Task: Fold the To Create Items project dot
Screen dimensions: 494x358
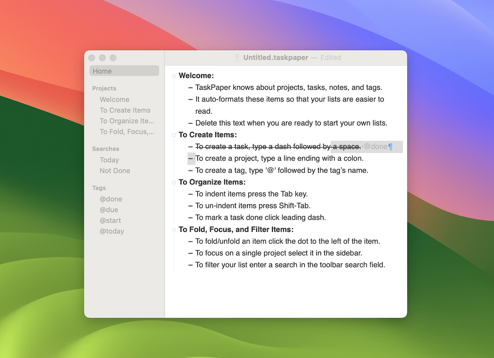Action: pos(174,135)
